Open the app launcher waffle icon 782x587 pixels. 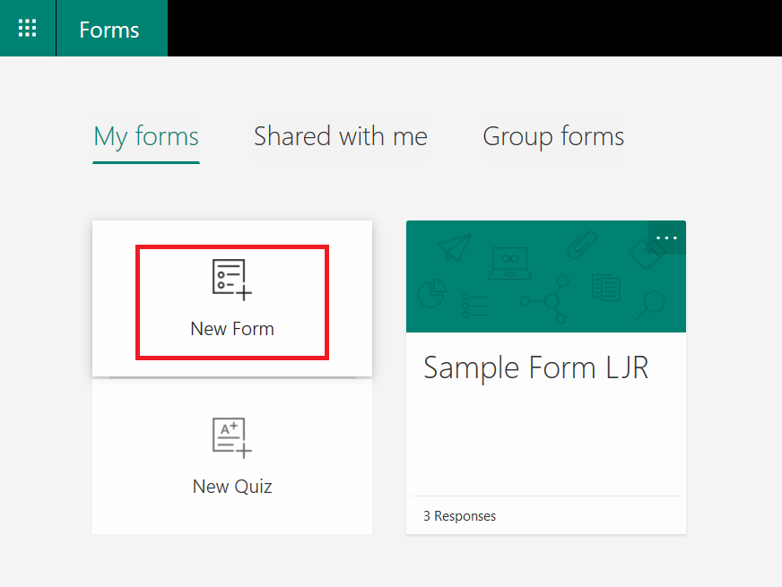[28, 29]
